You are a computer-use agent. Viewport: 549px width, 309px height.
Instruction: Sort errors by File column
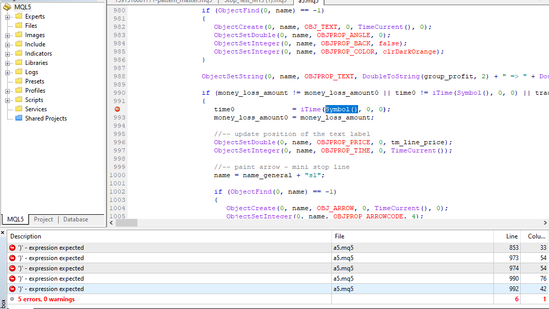(413, 236)
